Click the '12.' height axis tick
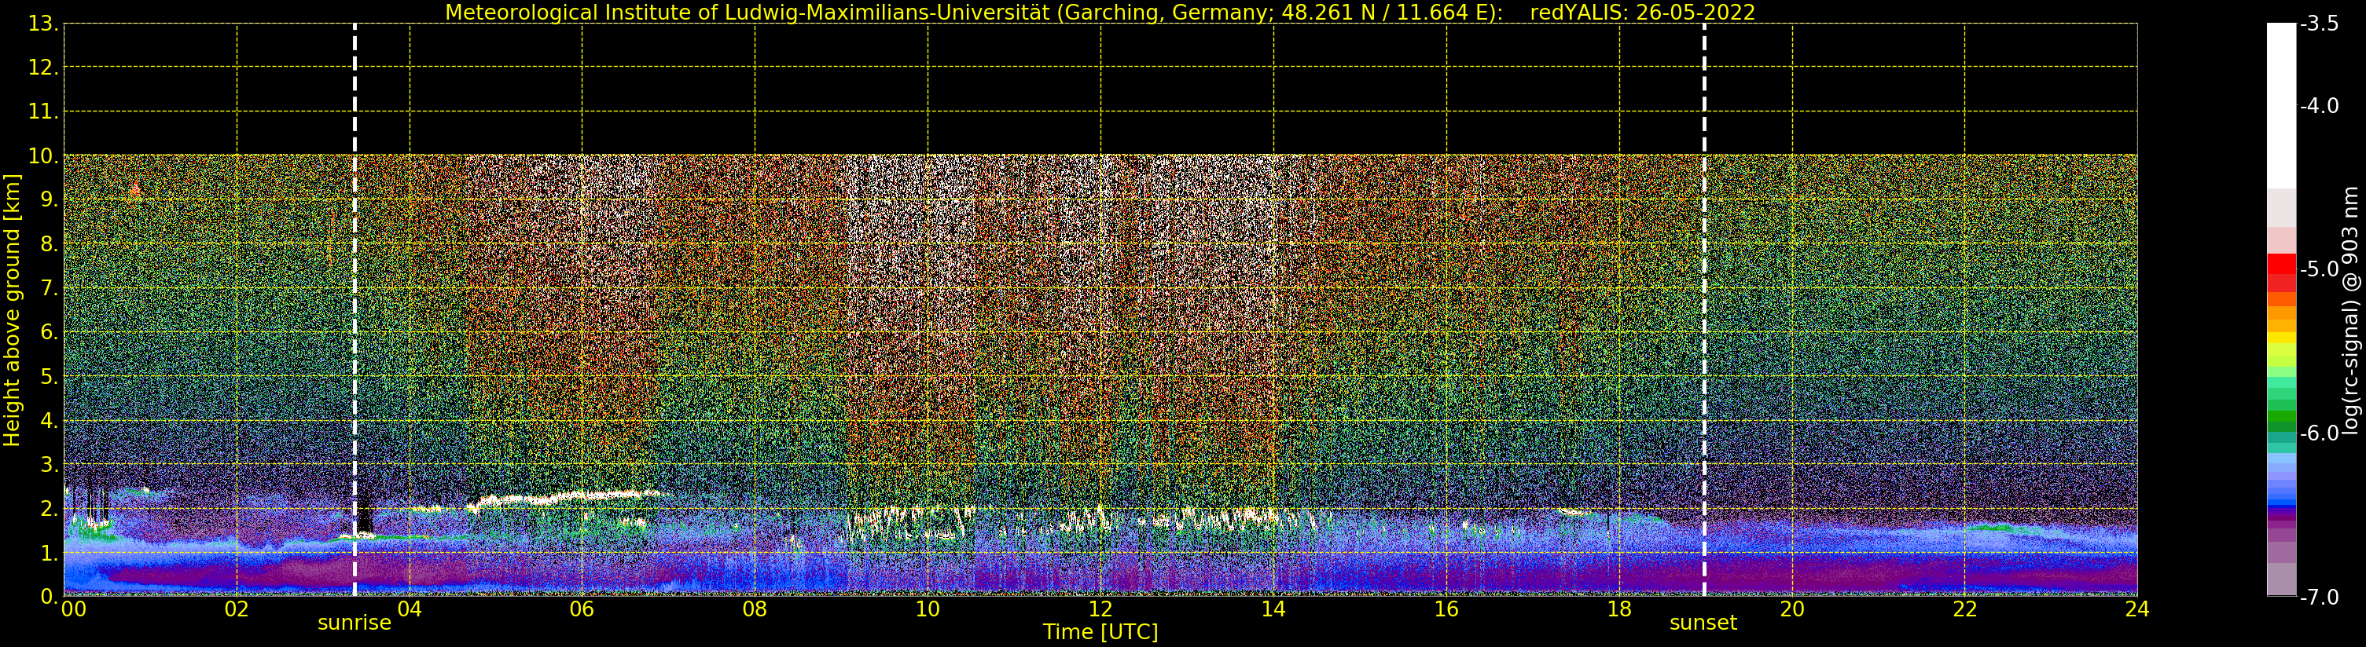 click(x=43, y=67)
